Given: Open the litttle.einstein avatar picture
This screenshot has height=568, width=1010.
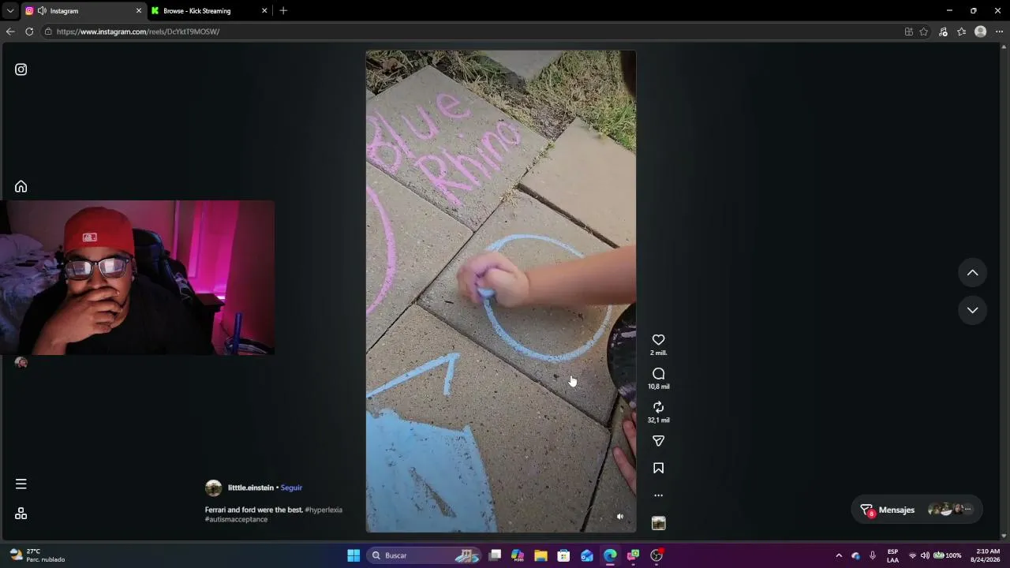Looking at the screenshot, I should click(x=213, y=488).
